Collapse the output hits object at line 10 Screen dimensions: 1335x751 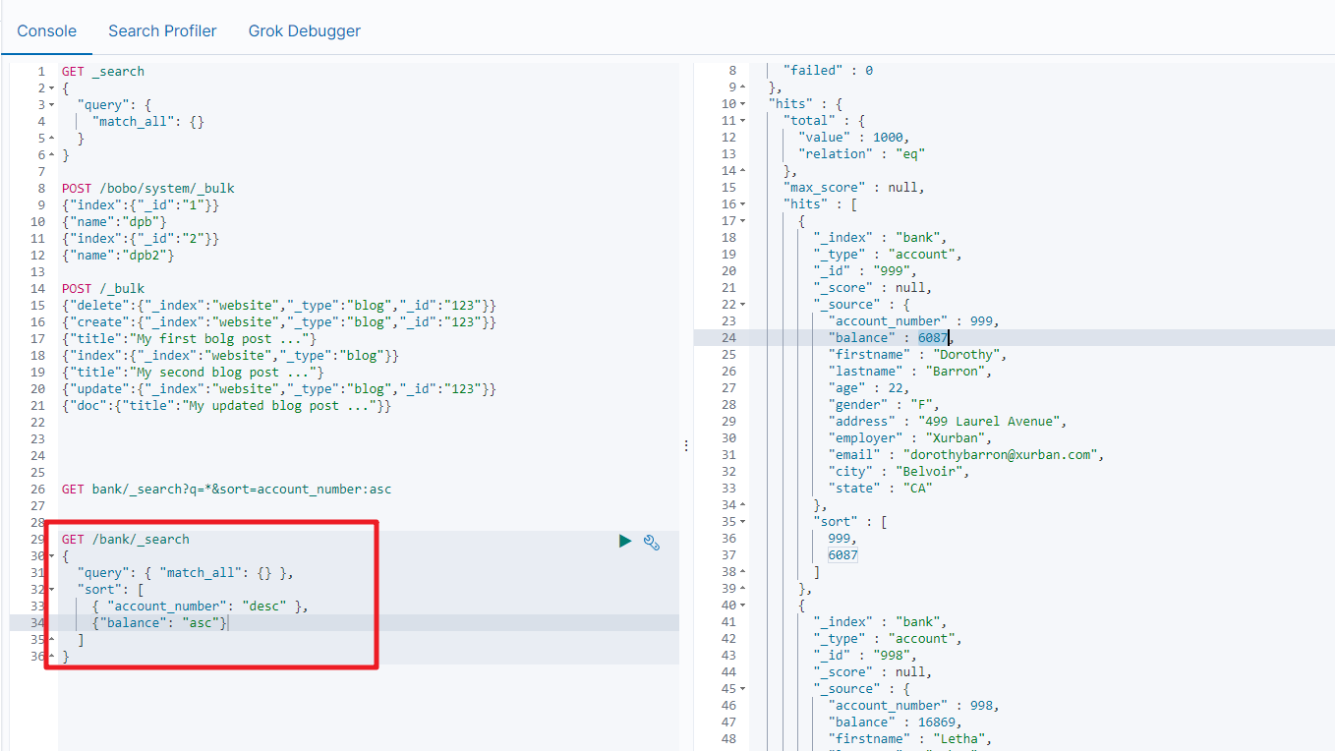[x=742, y=104]
